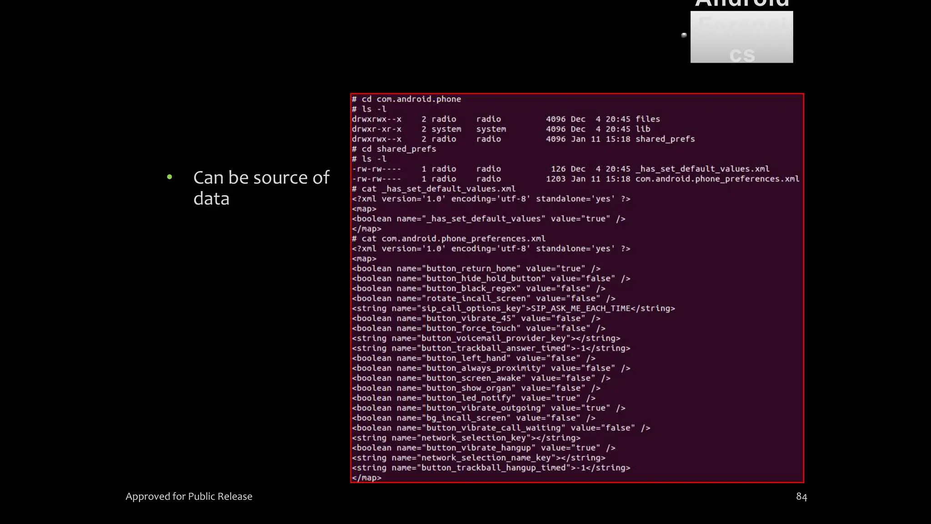Click the shared_prefs directory listing entry
Image resolution: width=931 pixels, height=524 pixels.
(665, 139)
